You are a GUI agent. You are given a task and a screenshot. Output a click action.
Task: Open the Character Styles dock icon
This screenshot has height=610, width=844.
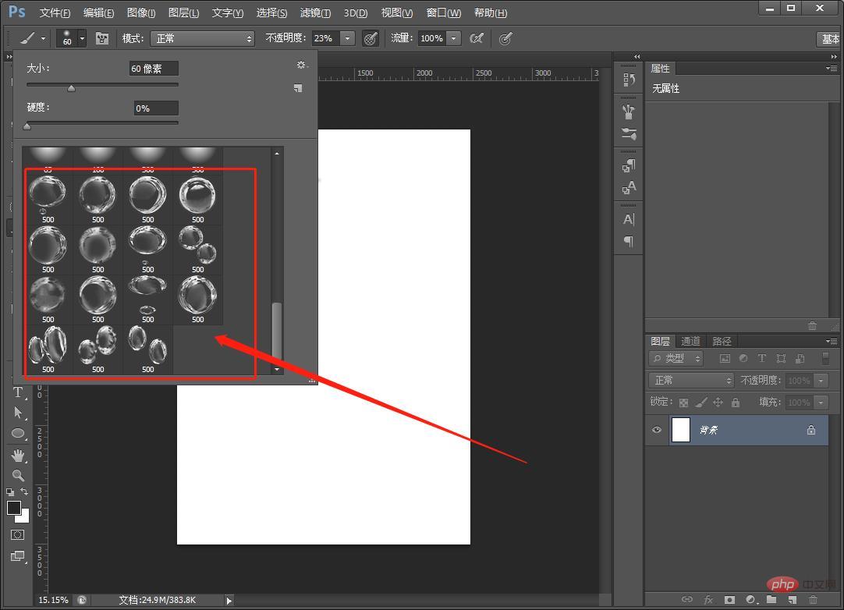[x=629, y=187]
